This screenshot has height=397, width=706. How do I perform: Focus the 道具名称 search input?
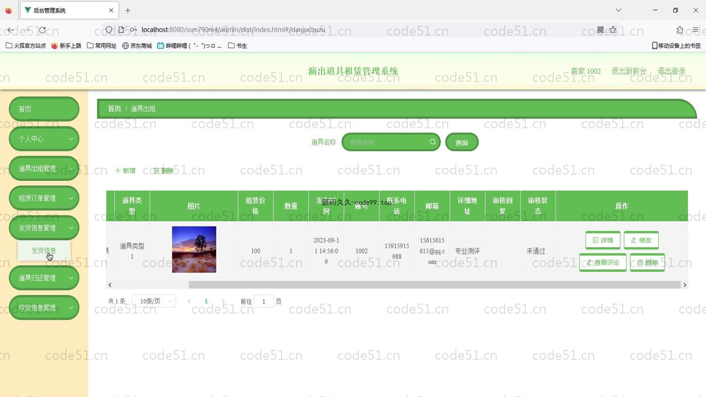pos(391,142)
